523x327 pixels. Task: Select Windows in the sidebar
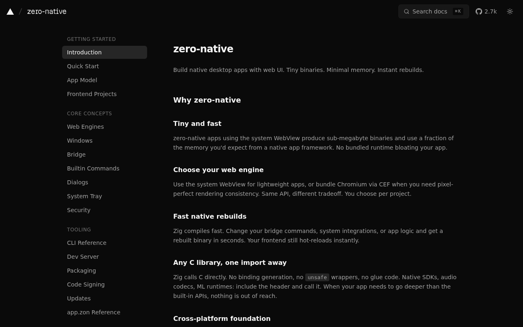click(105, 141)
